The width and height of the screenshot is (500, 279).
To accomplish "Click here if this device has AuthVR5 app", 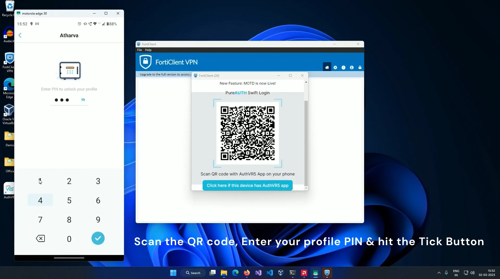I will pyautogui.click(x=247, y=185).
